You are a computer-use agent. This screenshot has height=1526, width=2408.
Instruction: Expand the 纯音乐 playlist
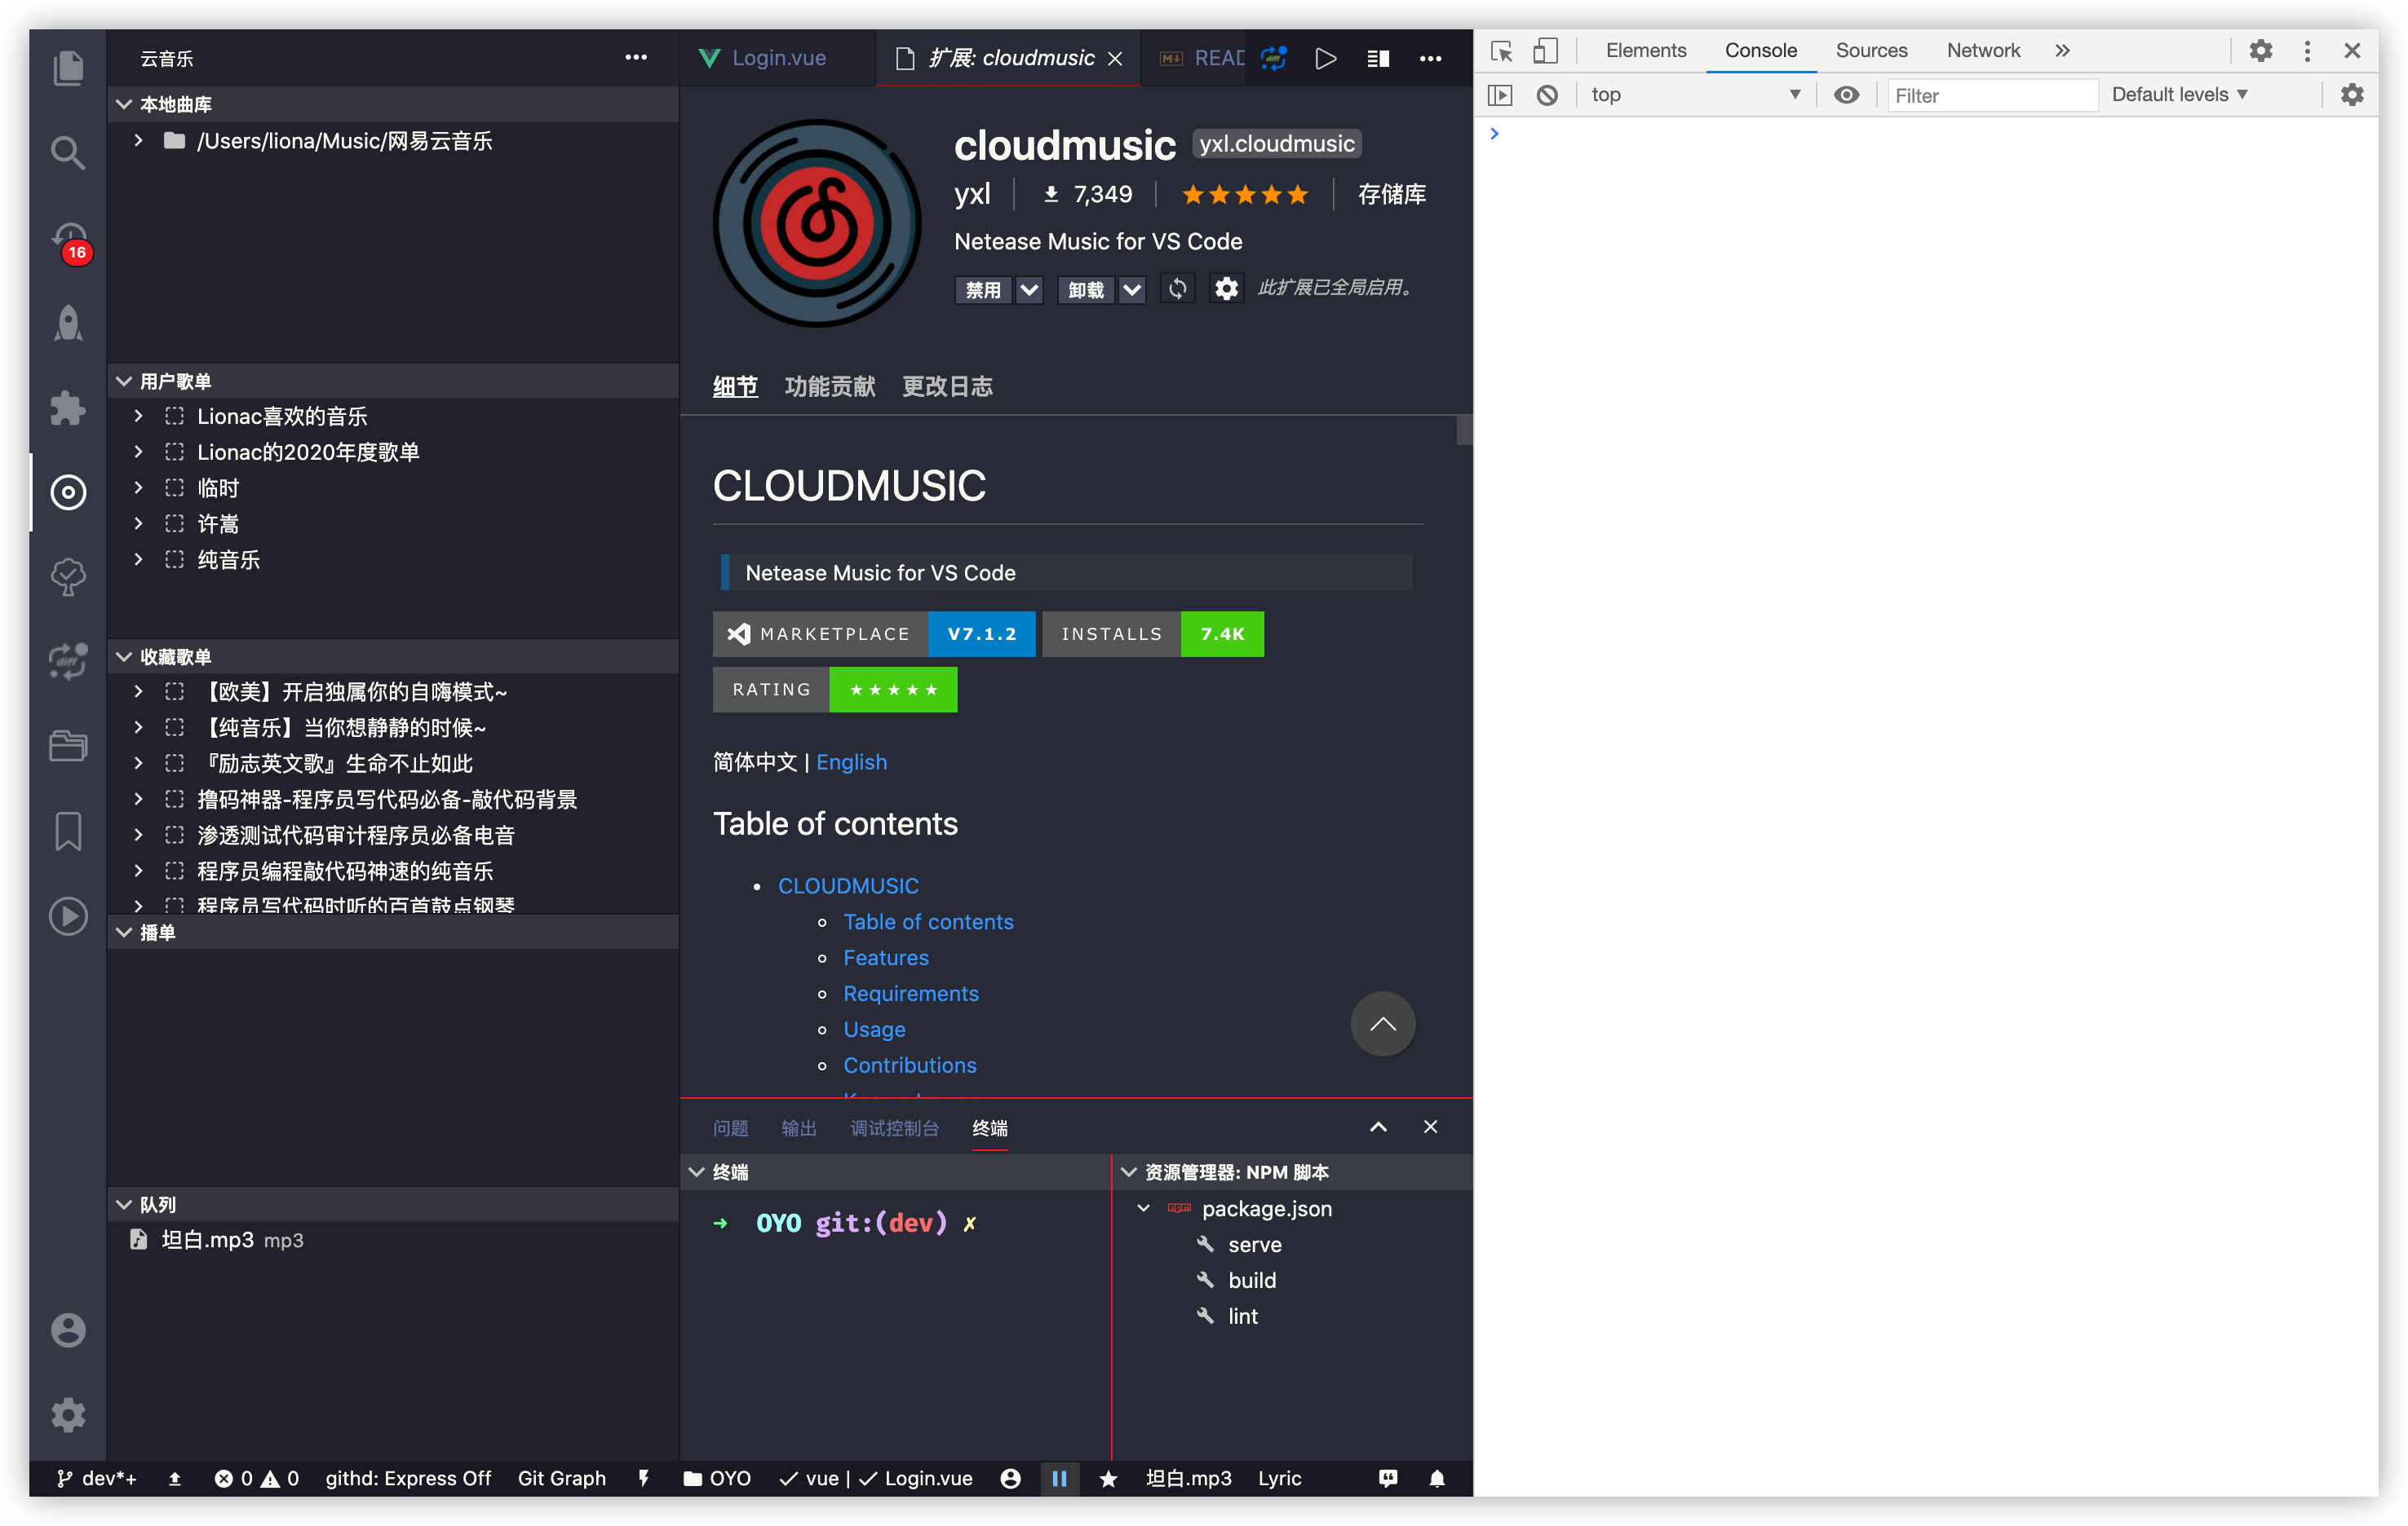point(138,560)
